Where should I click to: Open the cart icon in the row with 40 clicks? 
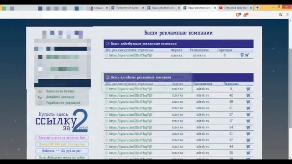pos(248,102)
